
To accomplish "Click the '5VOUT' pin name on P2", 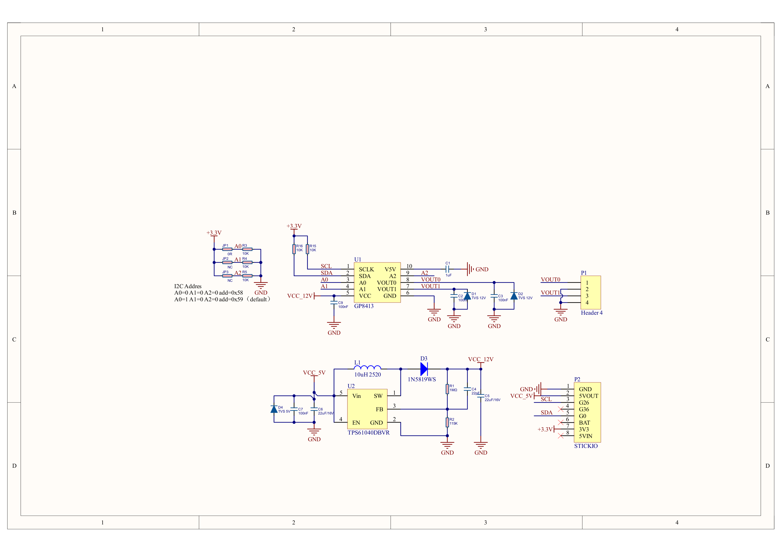I will [588, 396].
